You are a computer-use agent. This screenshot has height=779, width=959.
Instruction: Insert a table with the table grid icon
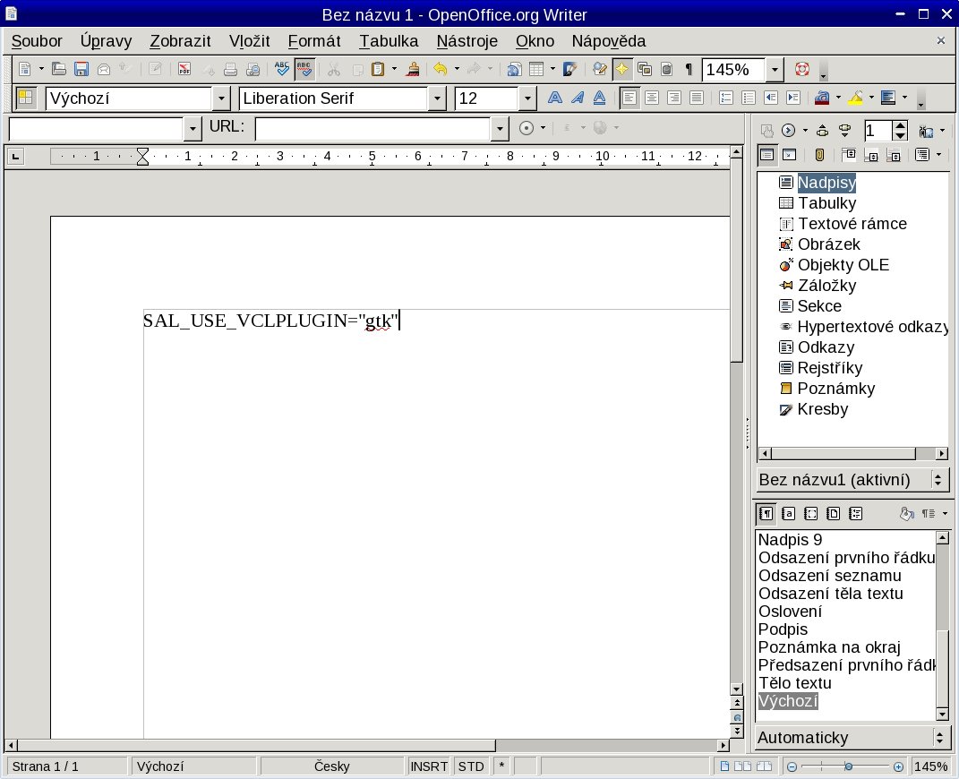click(536, 69)
